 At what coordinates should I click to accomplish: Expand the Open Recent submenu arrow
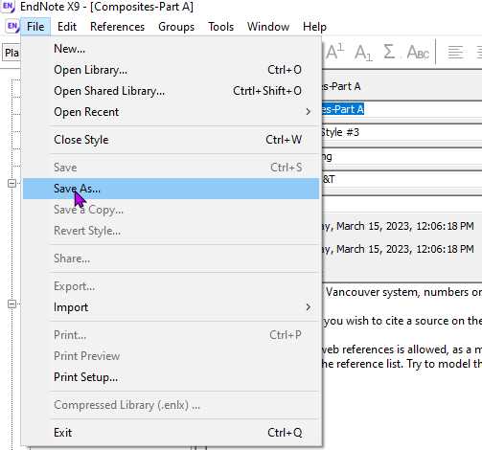(x=308, y=112)
